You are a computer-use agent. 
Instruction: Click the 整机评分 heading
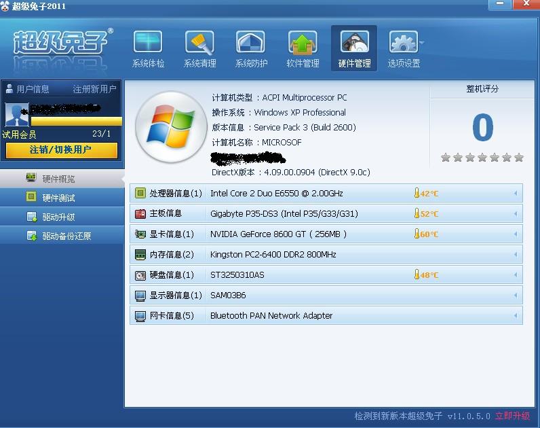click(482, 88)
